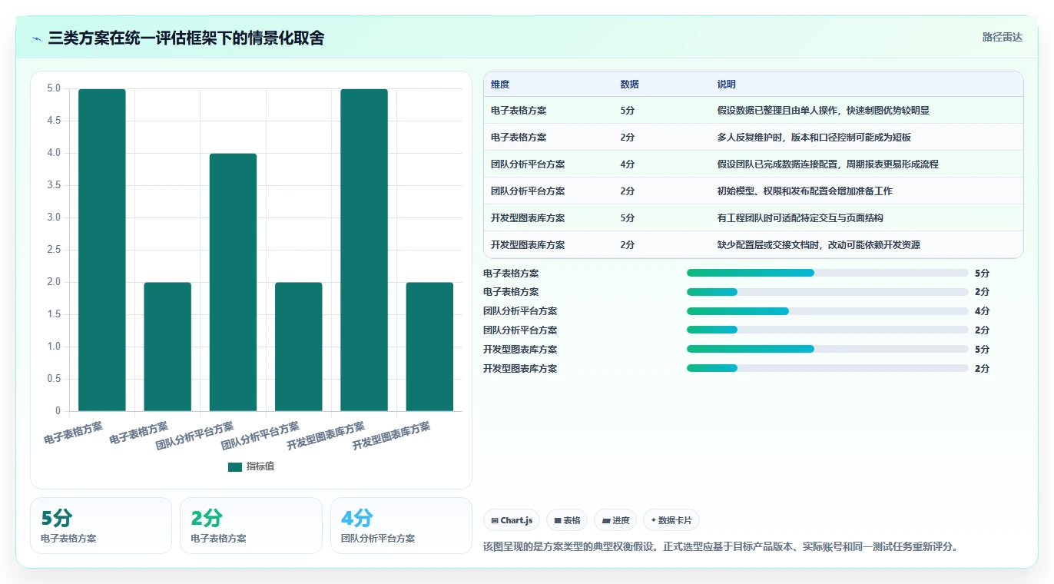Image resolution: width=1054 pixels, height=584 pixels.
Task: Click the 4.5 y-axis tick label
Action: tap(53, 121)
